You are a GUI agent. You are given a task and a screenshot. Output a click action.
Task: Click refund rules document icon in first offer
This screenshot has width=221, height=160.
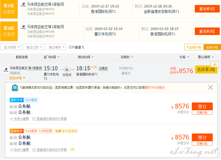point(34,119)
